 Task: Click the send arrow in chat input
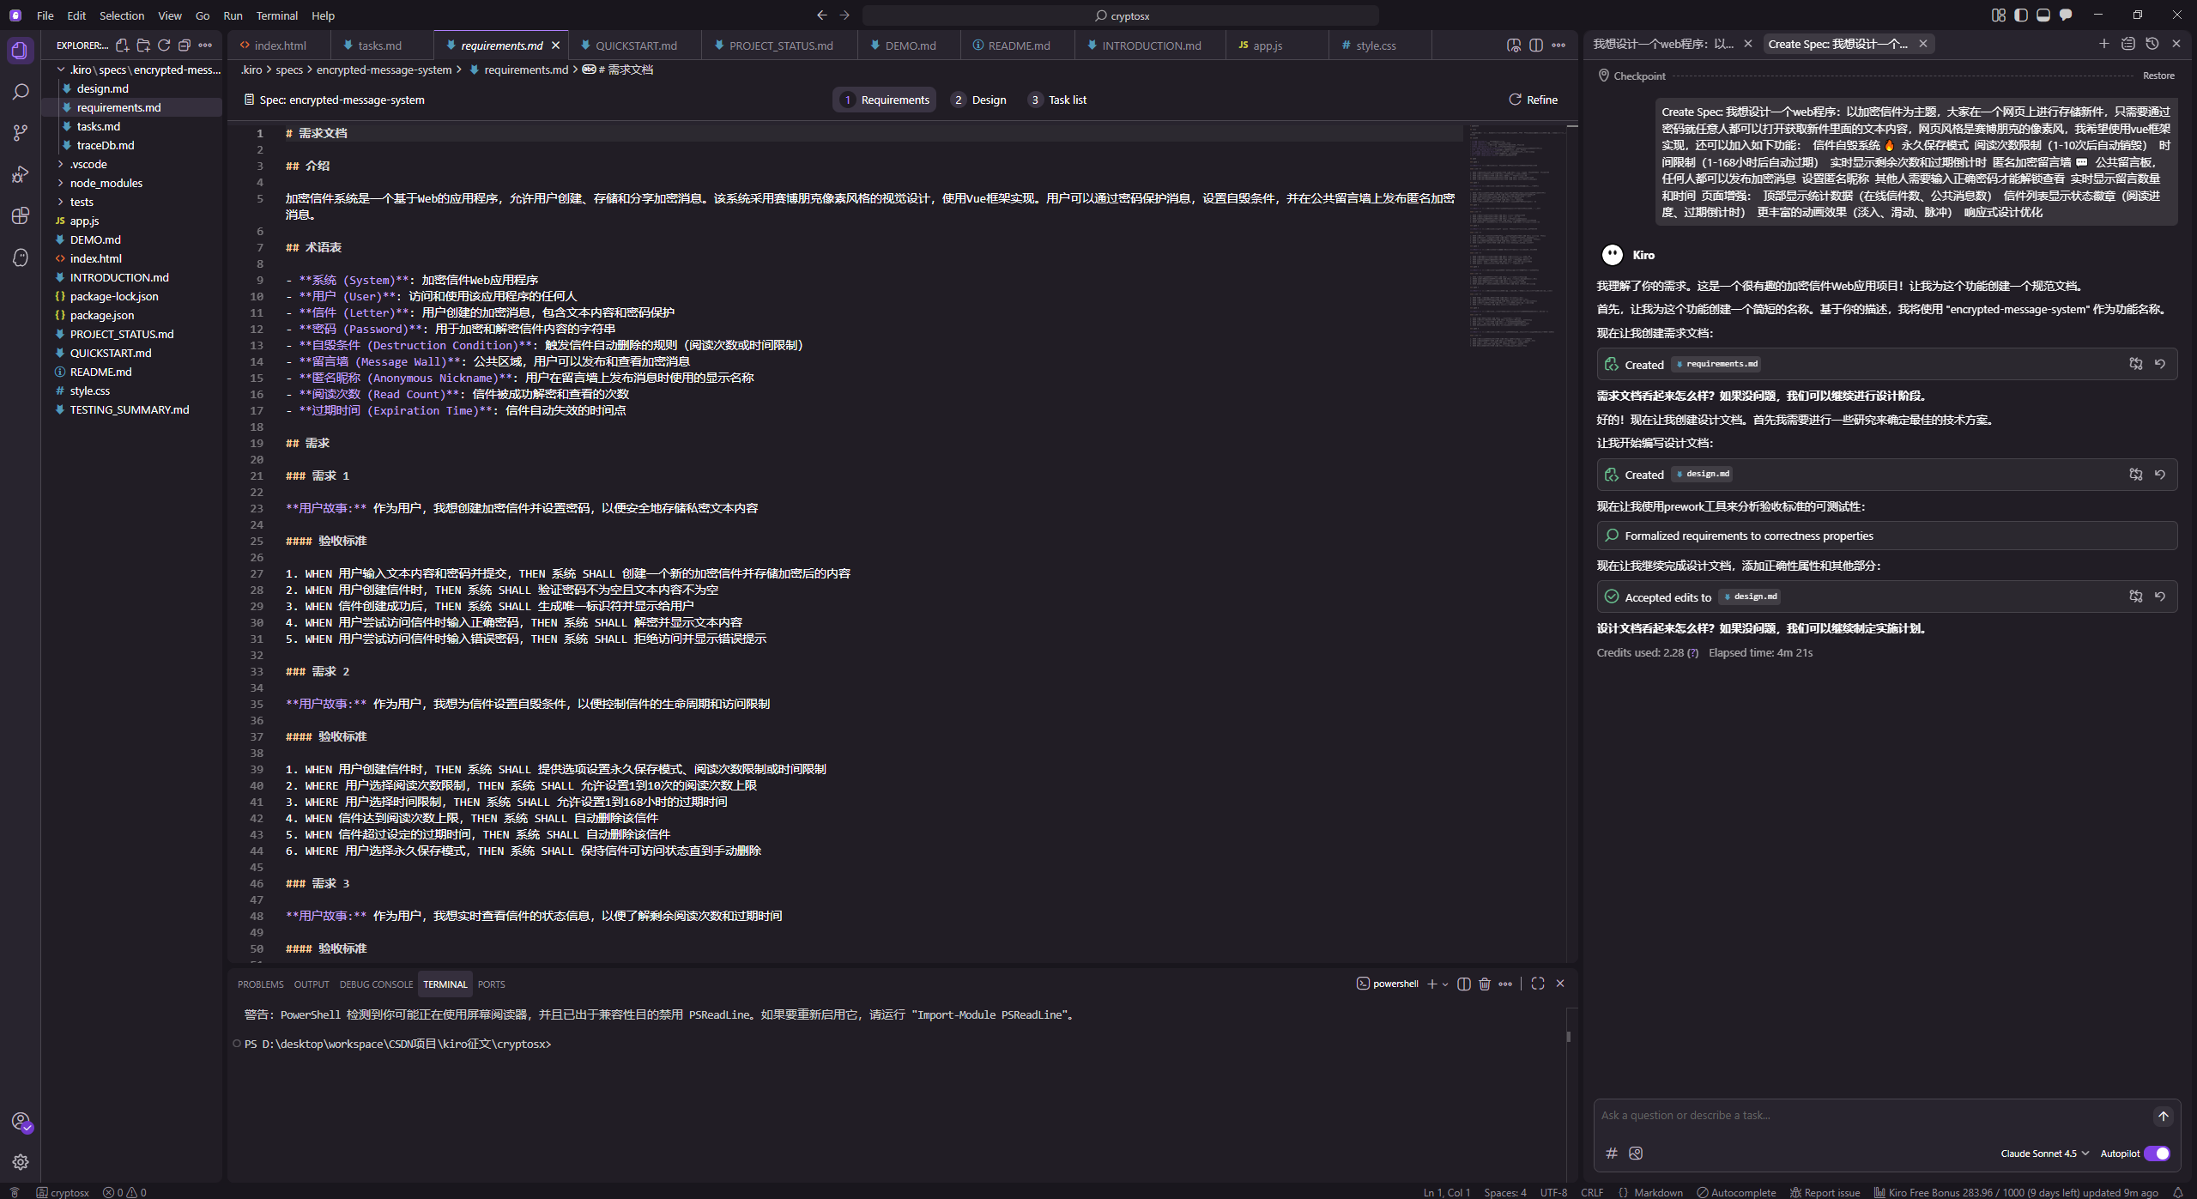pos(2163,1116)
